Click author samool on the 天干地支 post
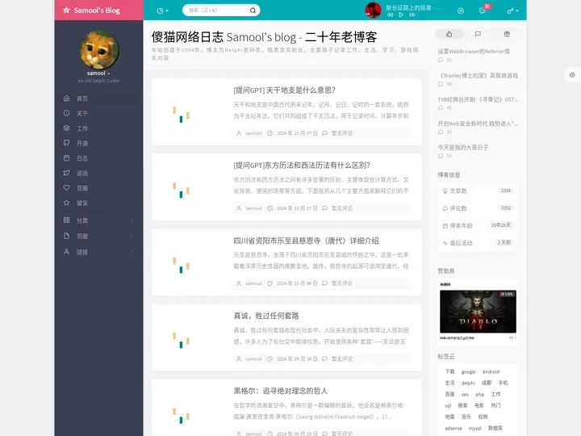The width and height of the screenshot is (581, 436). point(254,133)
